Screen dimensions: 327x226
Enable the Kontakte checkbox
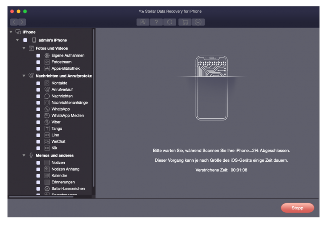(38, 83)
